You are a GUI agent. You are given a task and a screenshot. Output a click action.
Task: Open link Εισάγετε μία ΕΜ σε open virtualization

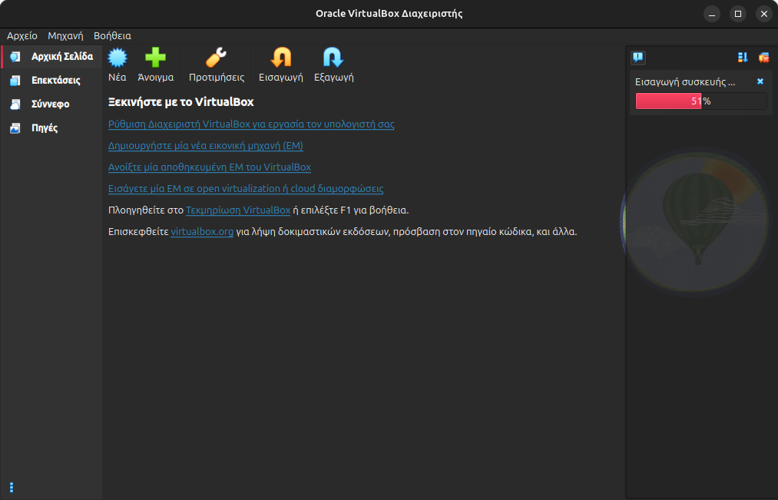246,188
